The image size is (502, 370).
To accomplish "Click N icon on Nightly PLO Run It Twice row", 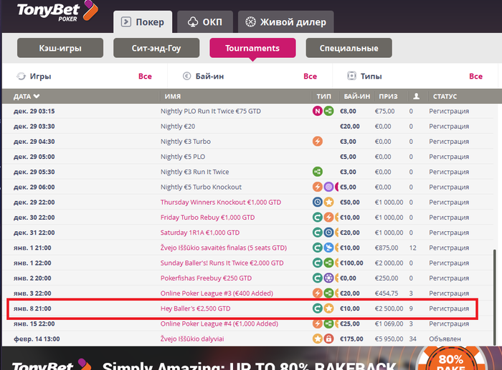I will pyautogui.click(x=317, y=111).
